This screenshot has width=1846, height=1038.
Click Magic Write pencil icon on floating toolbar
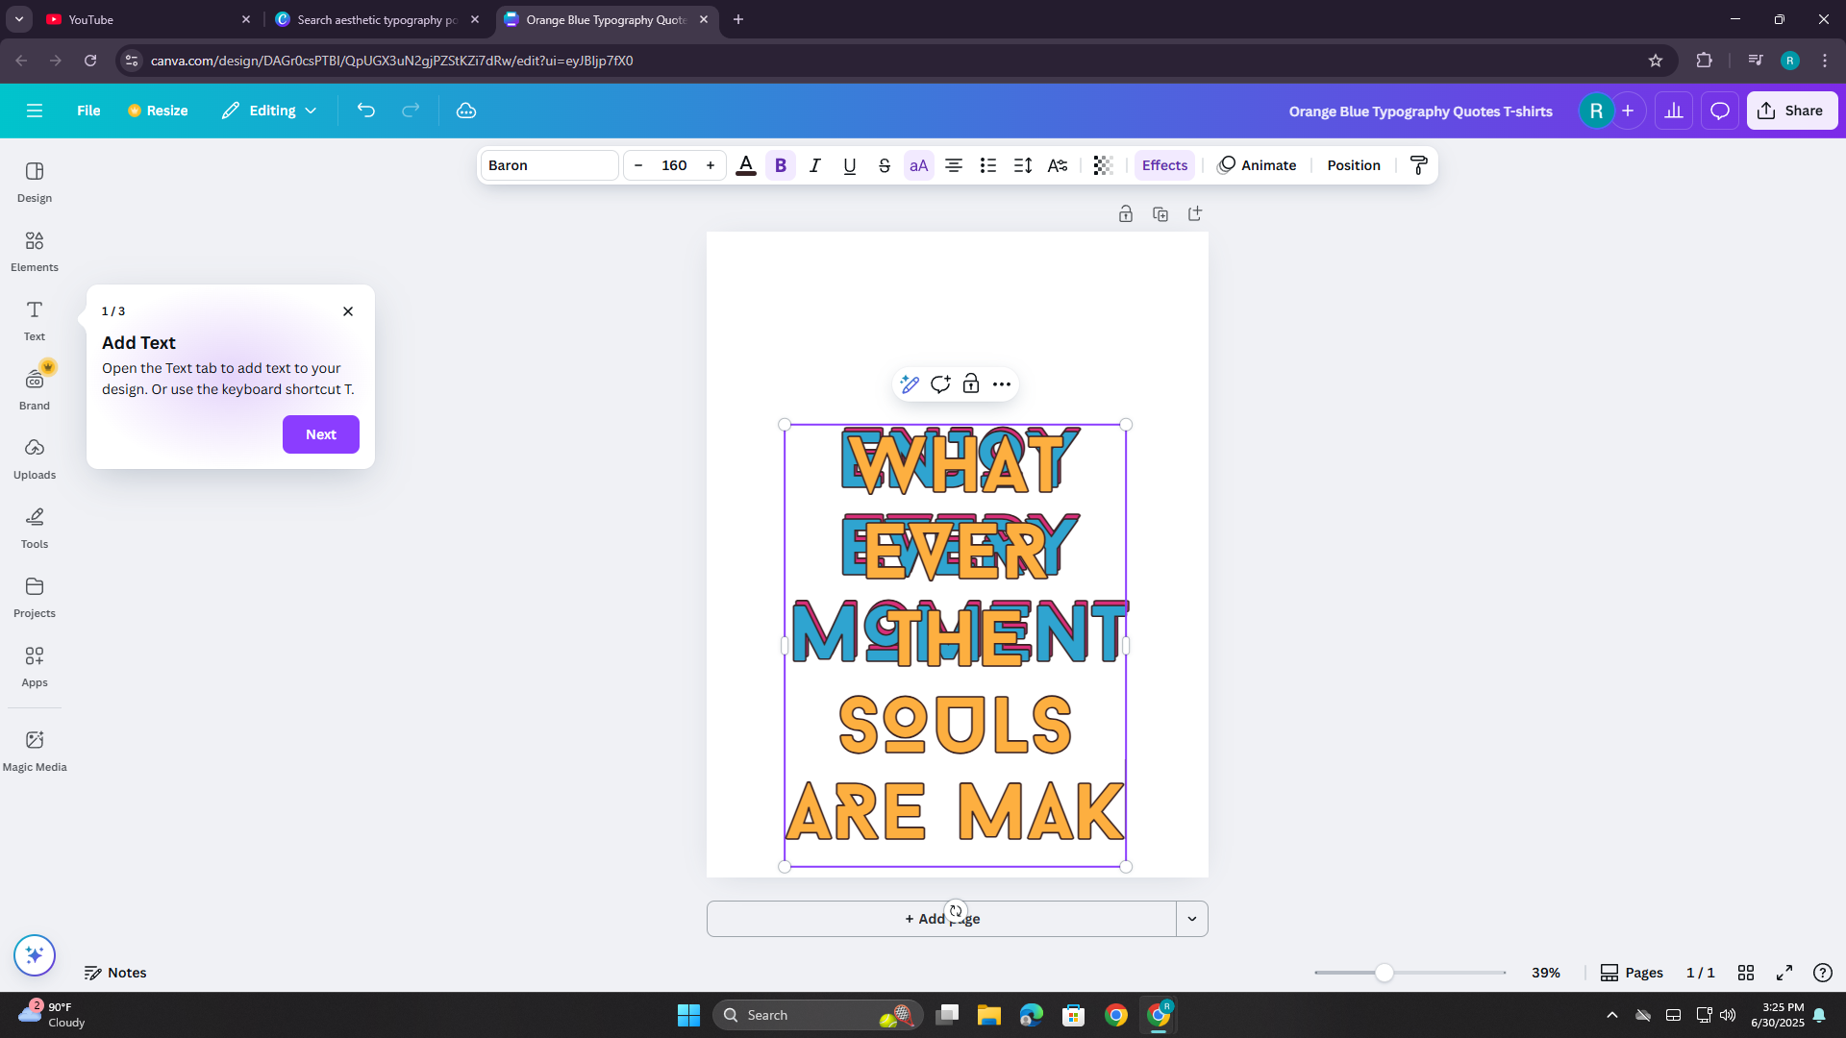910,384
